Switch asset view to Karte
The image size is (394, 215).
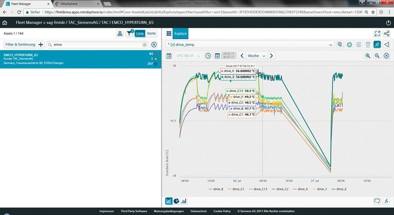click(151, 34)
